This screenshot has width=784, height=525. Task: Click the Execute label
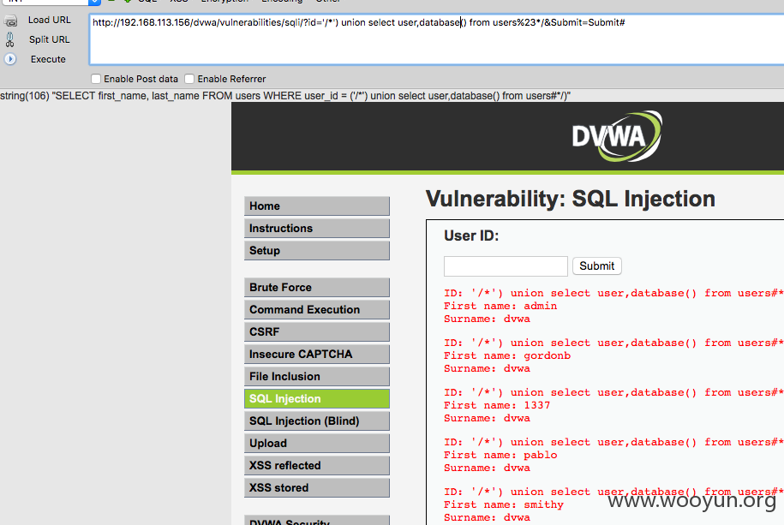click(48, 59)
